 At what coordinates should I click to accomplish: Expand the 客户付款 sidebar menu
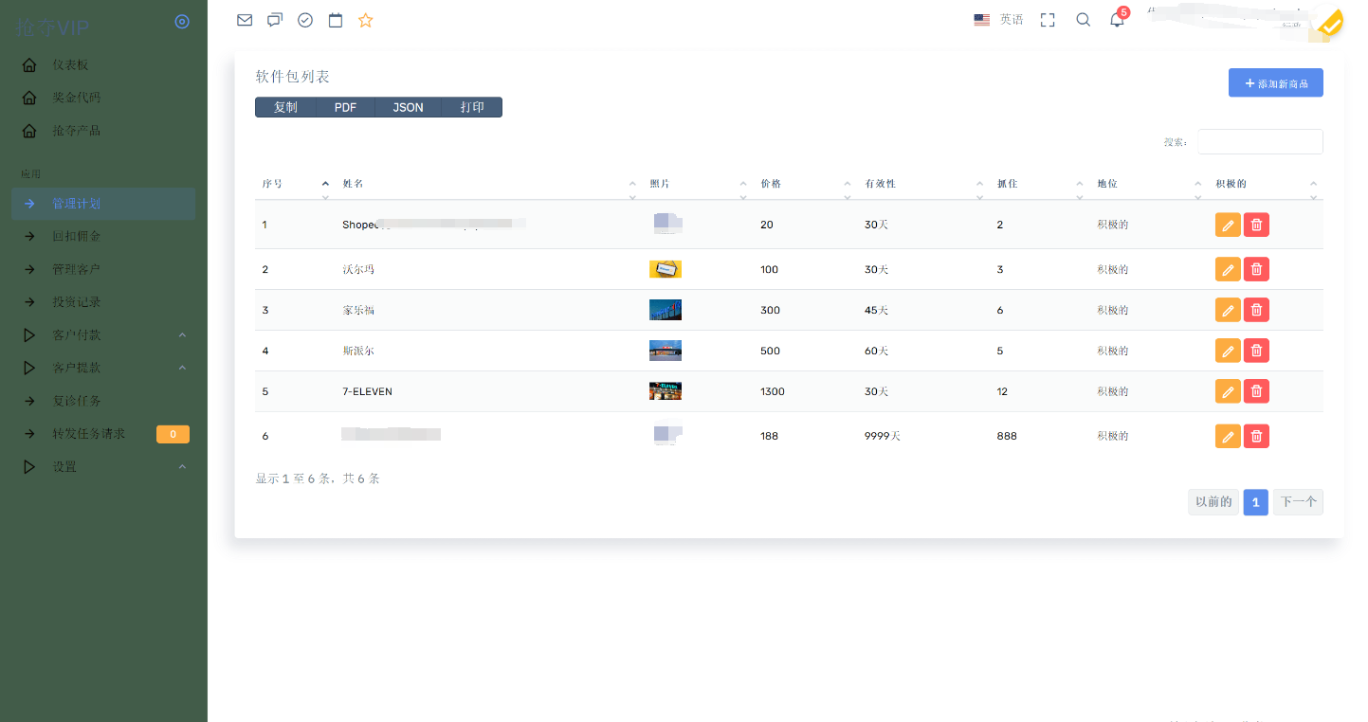[x=103, y=334]
